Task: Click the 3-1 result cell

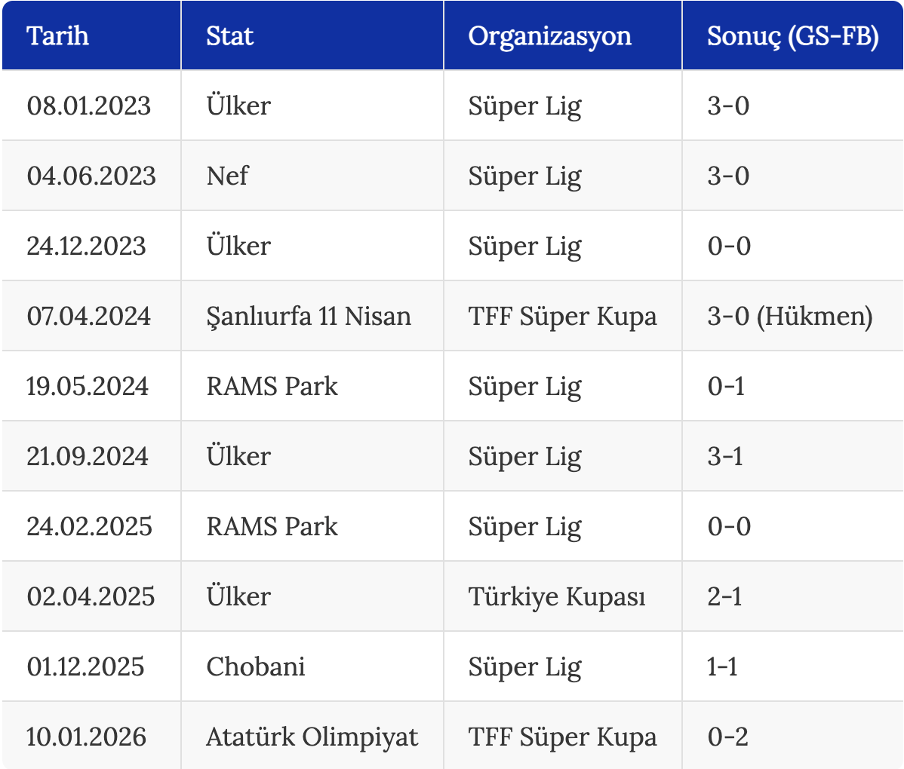Action: pos(725,456)
